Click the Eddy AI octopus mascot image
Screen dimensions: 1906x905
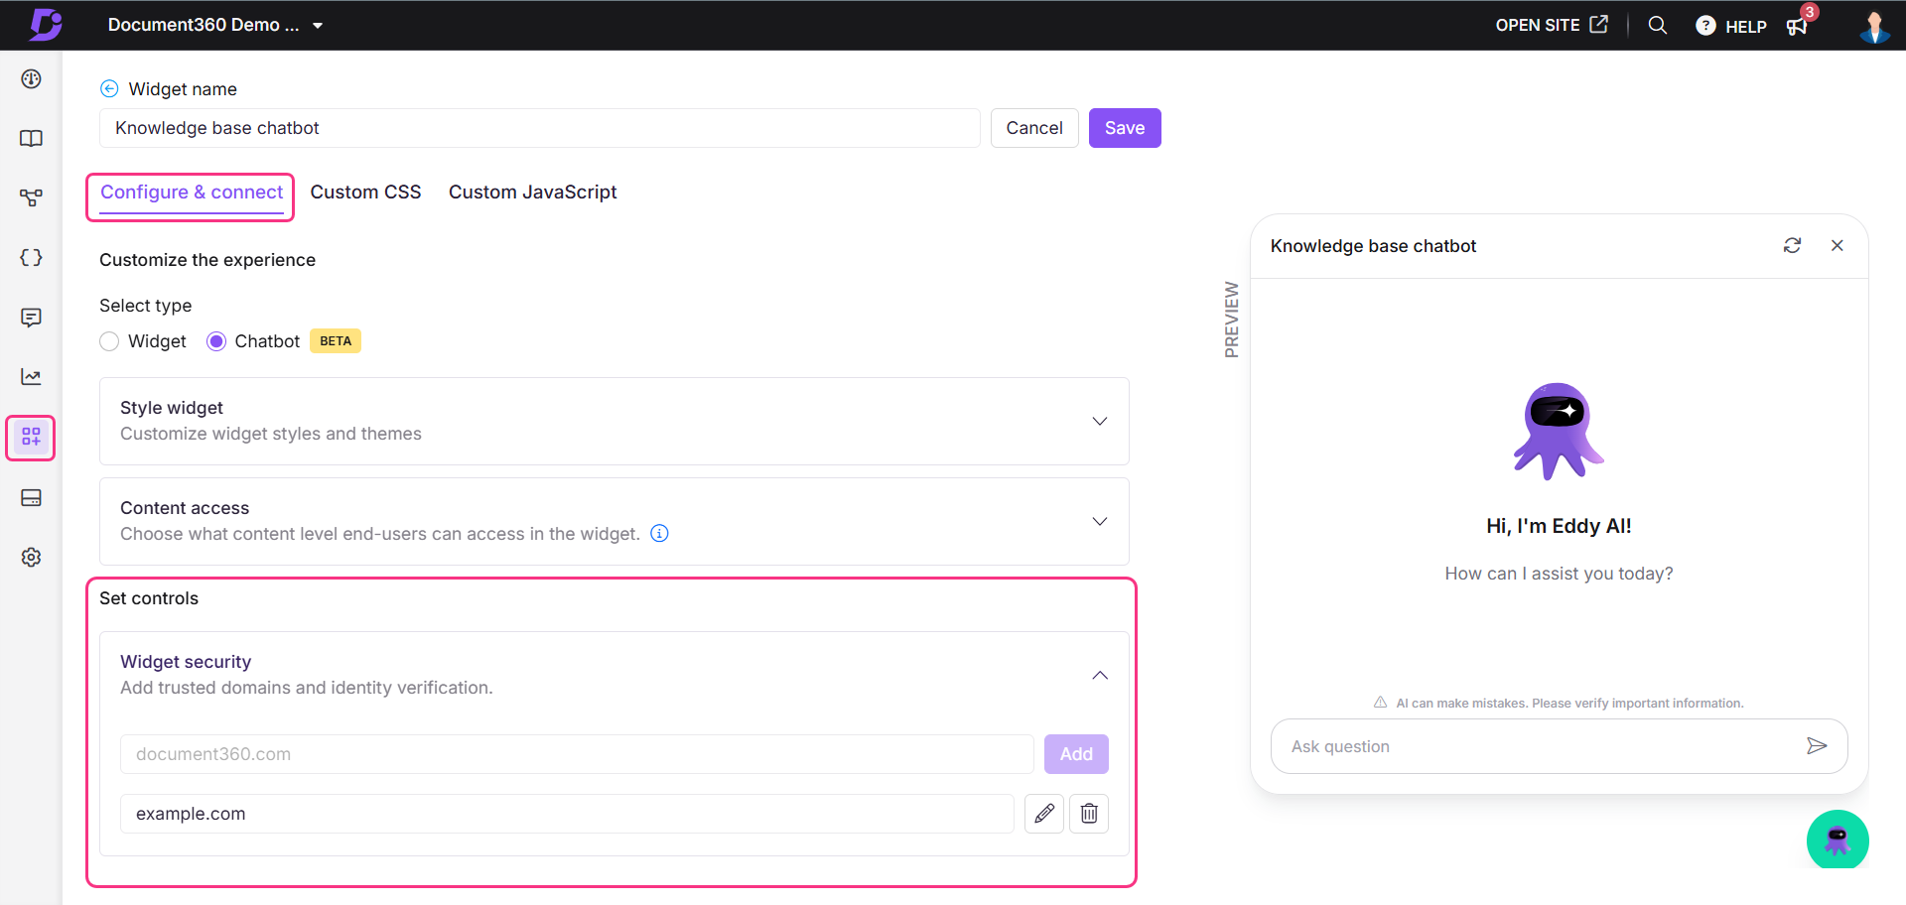1559,432
